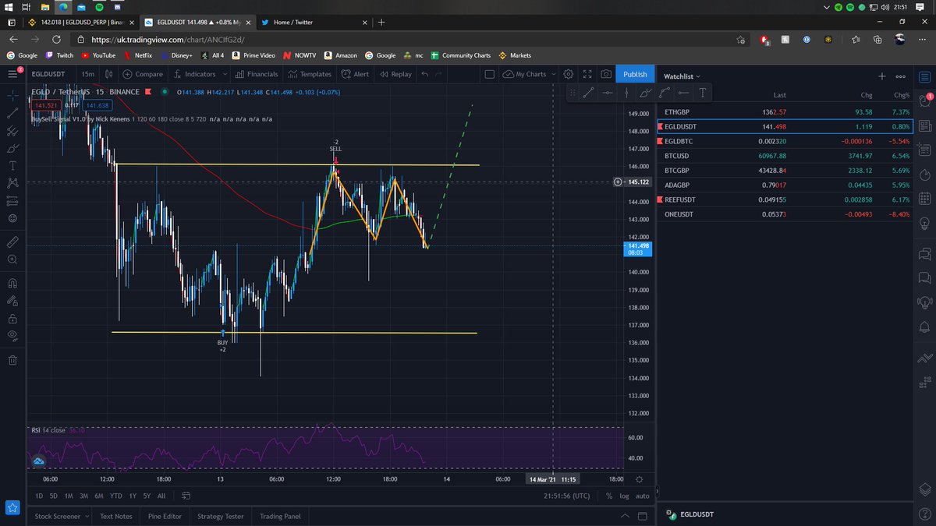Pick the path tool in floating favorites toolbar
The width and height of the screenshot is (936, 526).
(x=665, y=93)
